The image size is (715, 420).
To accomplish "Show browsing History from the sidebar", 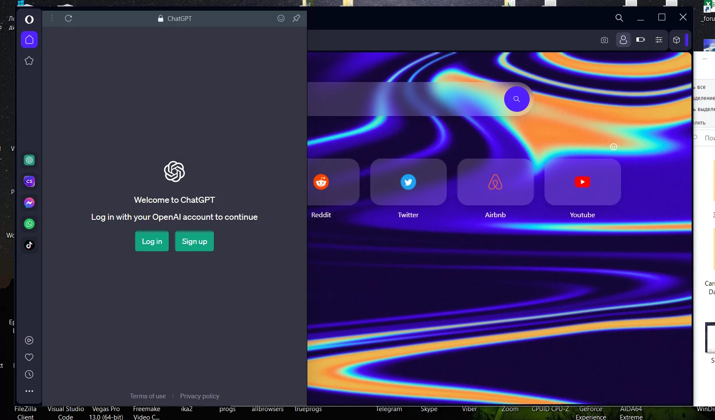I will pos(29,374).
